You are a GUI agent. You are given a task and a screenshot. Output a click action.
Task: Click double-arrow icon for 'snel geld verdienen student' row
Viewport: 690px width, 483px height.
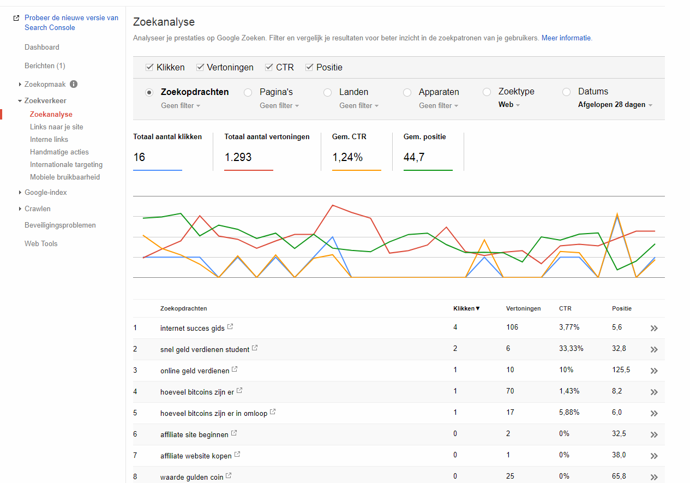(654, 350)
